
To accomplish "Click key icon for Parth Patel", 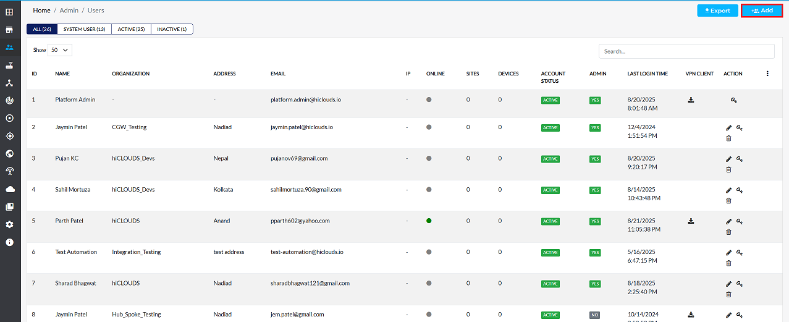I will pos(739,221).
